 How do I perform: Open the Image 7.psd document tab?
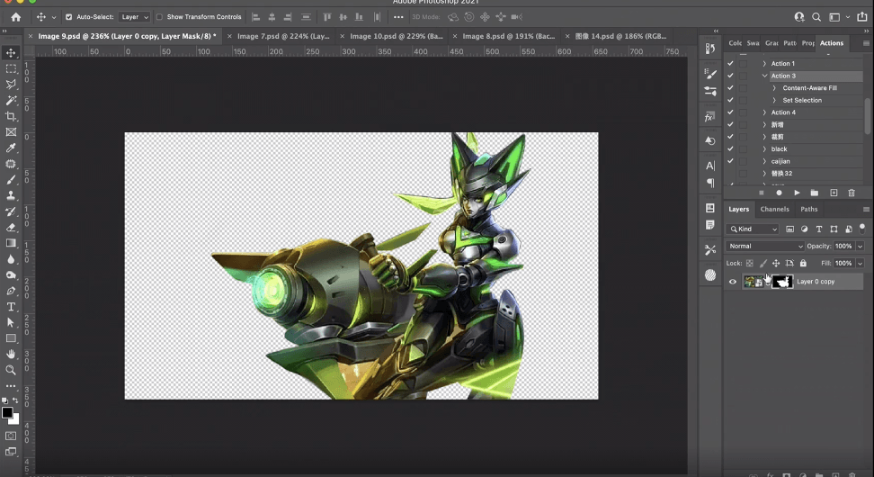[x=281, y=36]
